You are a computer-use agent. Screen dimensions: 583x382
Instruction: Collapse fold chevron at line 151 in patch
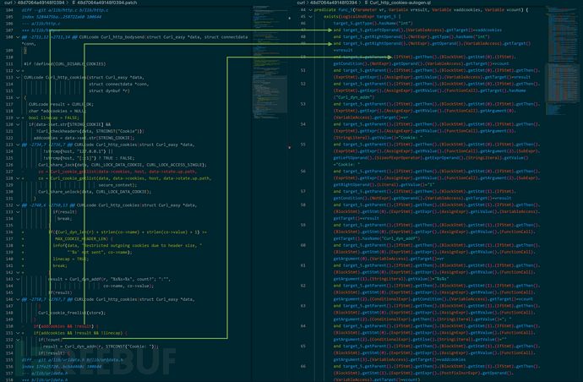tap(18, 333)
